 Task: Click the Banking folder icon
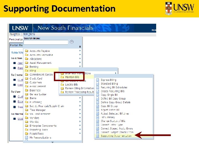27,67
